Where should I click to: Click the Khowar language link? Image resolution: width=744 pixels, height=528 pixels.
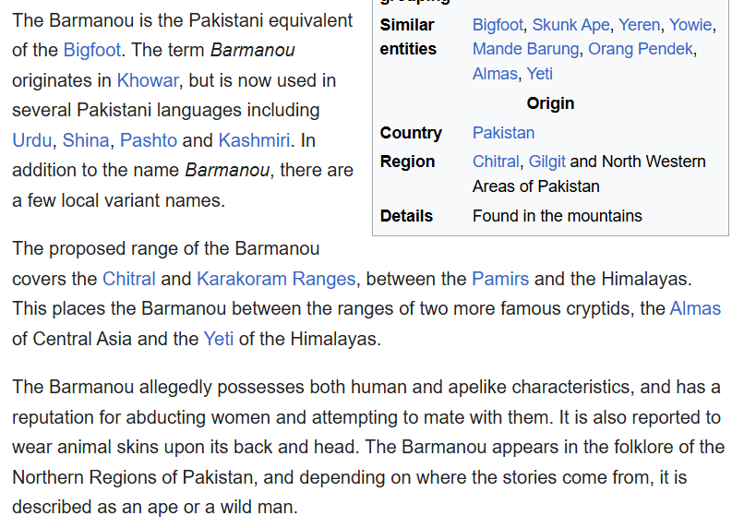pos(147,80)
